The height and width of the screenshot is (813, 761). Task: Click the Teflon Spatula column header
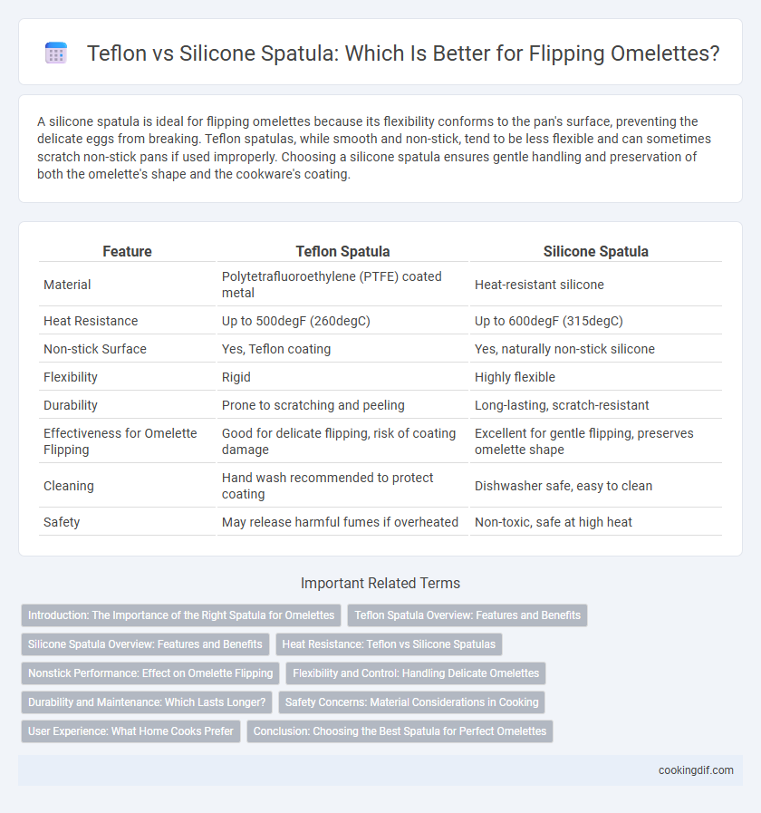coord(342,251)
